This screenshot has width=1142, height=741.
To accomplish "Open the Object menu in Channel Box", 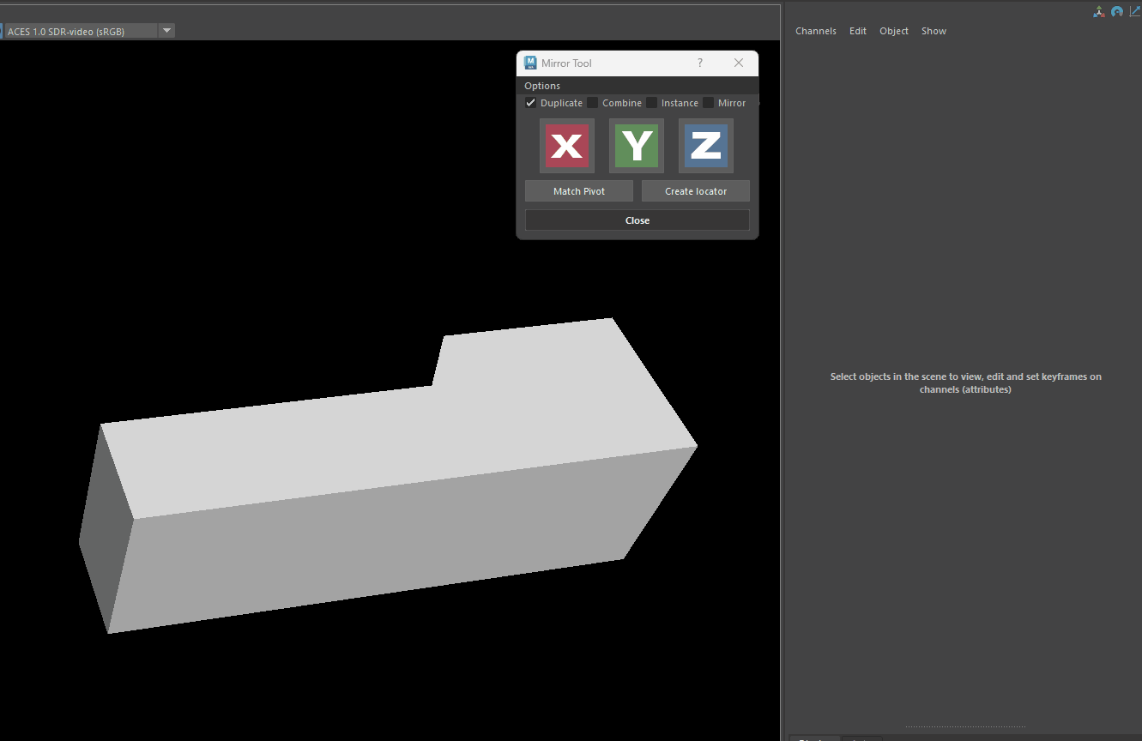I will pyautogui.click(x=893, y=31).
